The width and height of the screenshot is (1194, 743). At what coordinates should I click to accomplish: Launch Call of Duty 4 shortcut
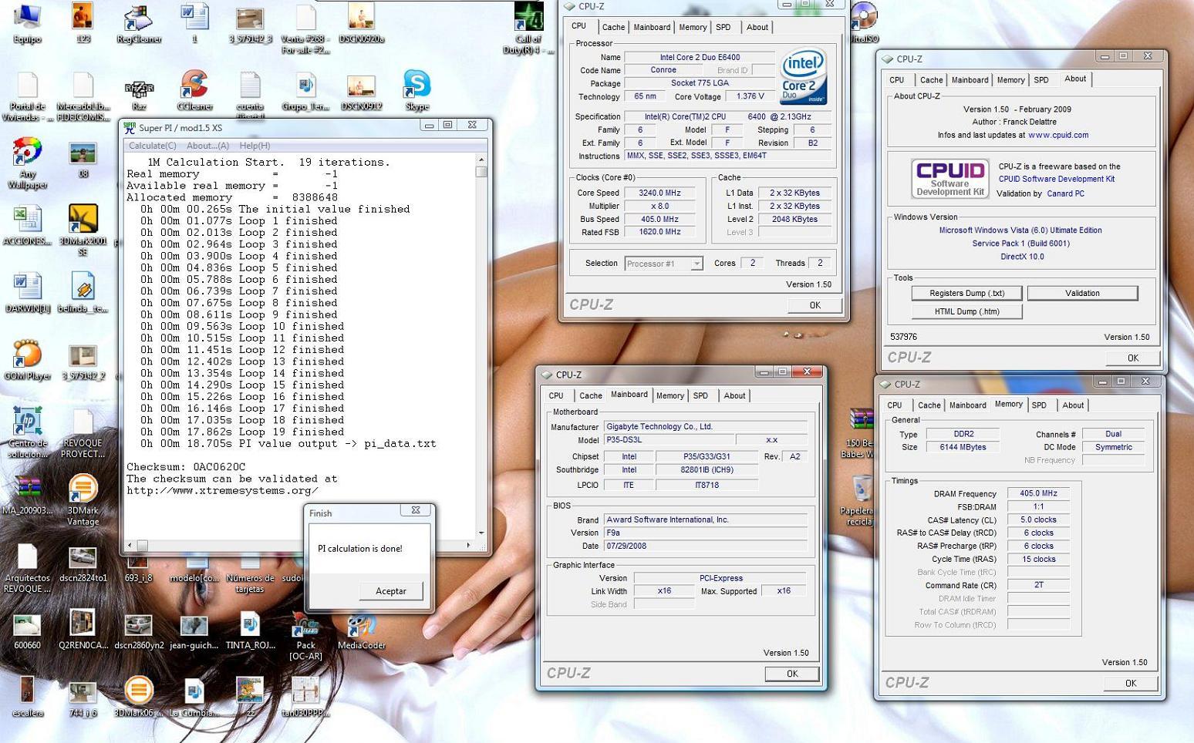pyautogui.click(x=528, y=28)
